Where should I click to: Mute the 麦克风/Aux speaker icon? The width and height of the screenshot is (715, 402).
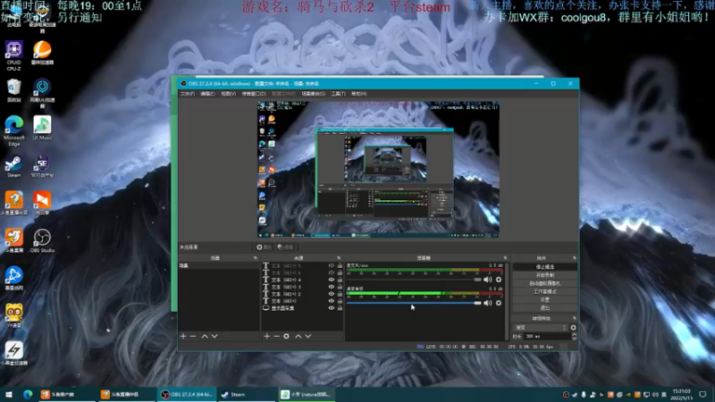point(487,280)
